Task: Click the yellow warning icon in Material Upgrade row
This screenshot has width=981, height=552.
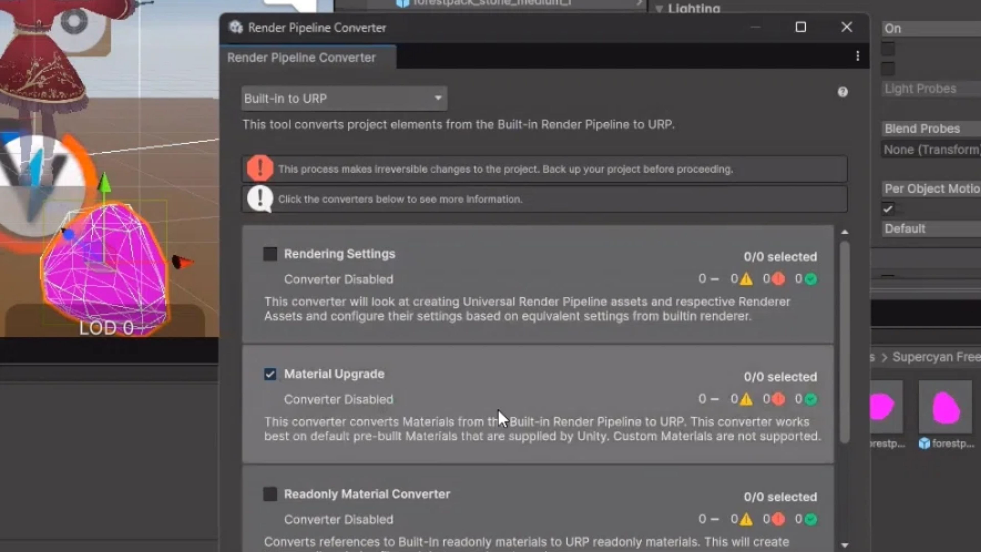Action: (746, 399)
